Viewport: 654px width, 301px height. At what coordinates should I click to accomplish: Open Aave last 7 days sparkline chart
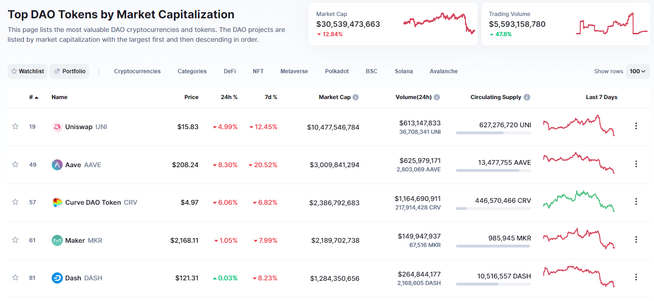579,163
